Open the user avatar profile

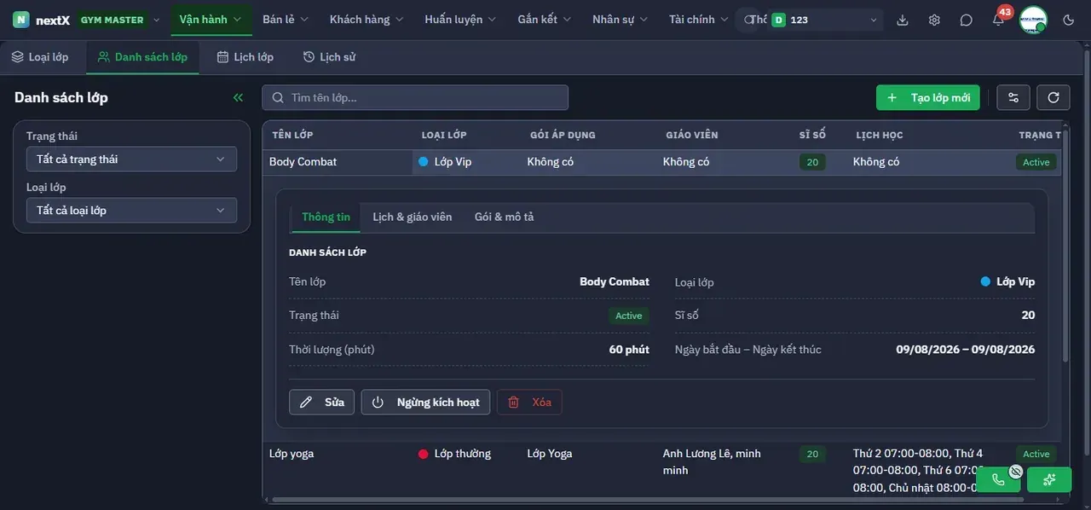tap(1033, 20)
